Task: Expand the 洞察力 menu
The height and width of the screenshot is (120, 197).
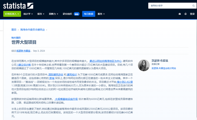Action: coord(54,14)
